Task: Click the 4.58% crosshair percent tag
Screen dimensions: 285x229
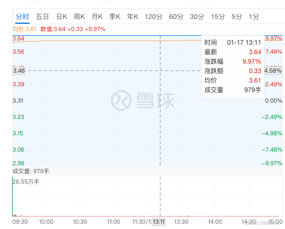Action: click(273, 71)
